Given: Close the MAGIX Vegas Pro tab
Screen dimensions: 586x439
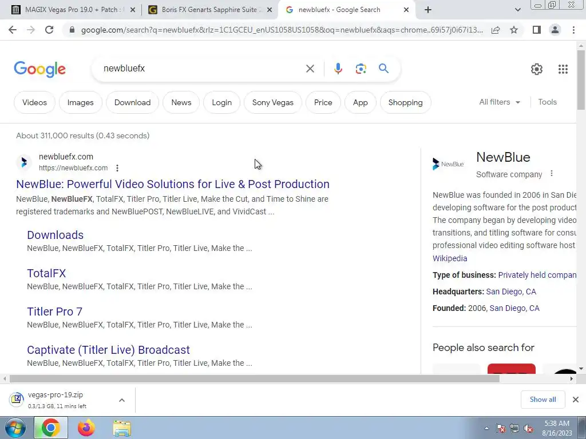Looking at the screenshot, I should (133, 10).
